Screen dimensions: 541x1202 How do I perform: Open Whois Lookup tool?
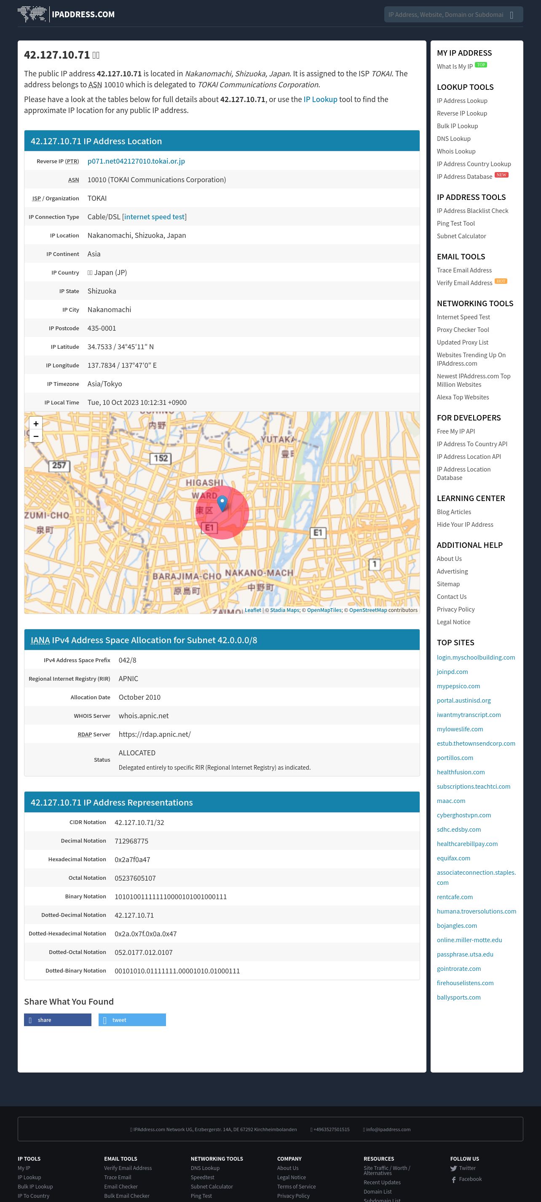click(456, 151)
